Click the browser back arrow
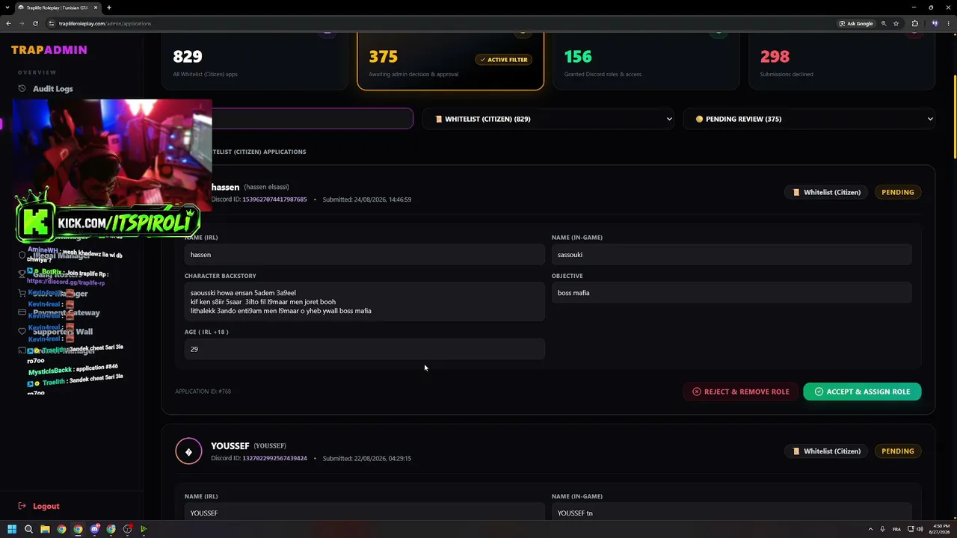 click(8, 23)
